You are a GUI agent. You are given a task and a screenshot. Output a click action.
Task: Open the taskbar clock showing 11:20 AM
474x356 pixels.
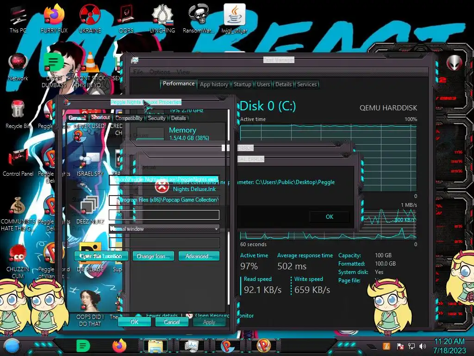449,346
